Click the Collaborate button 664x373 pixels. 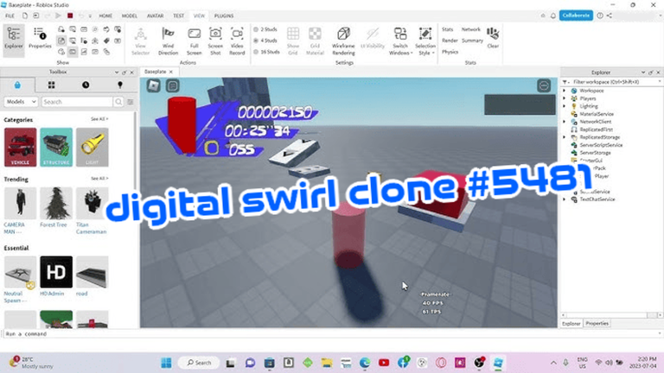(576, 16)
